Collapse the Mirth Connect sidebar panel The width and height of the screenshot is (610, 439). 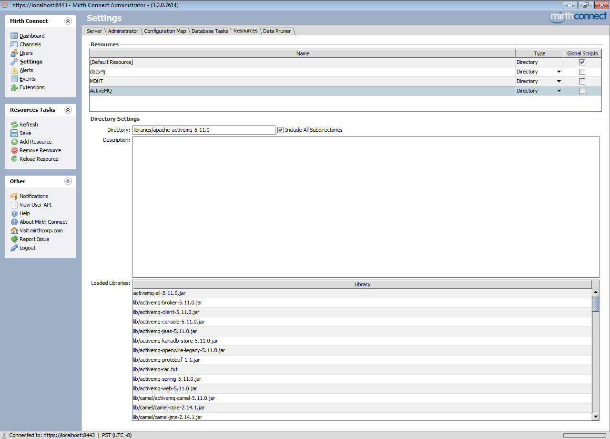point(68,21)
